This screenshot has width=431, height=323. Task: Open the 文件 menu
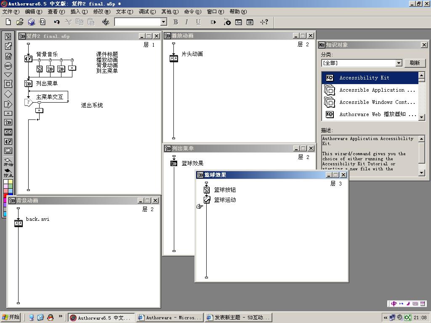pos(11,12)
